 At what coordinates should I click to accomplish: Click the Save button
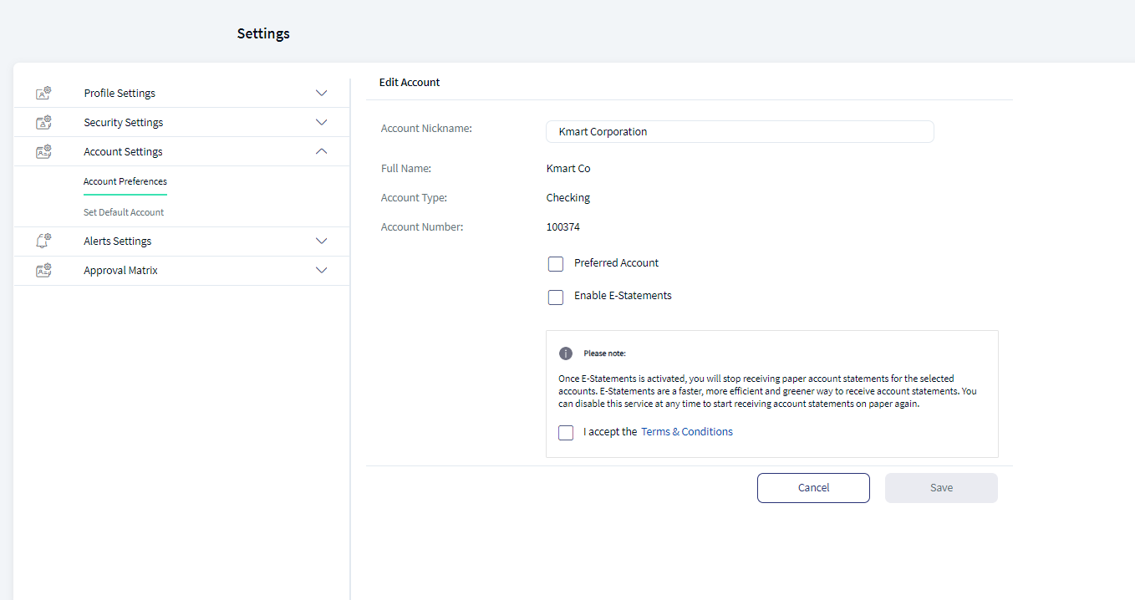941,488
